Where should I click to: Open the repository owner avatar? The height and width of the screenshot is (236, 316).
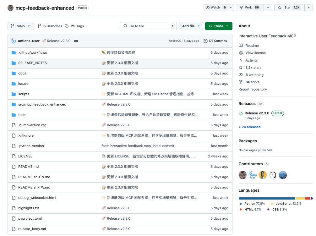click(x=10, y=8)
